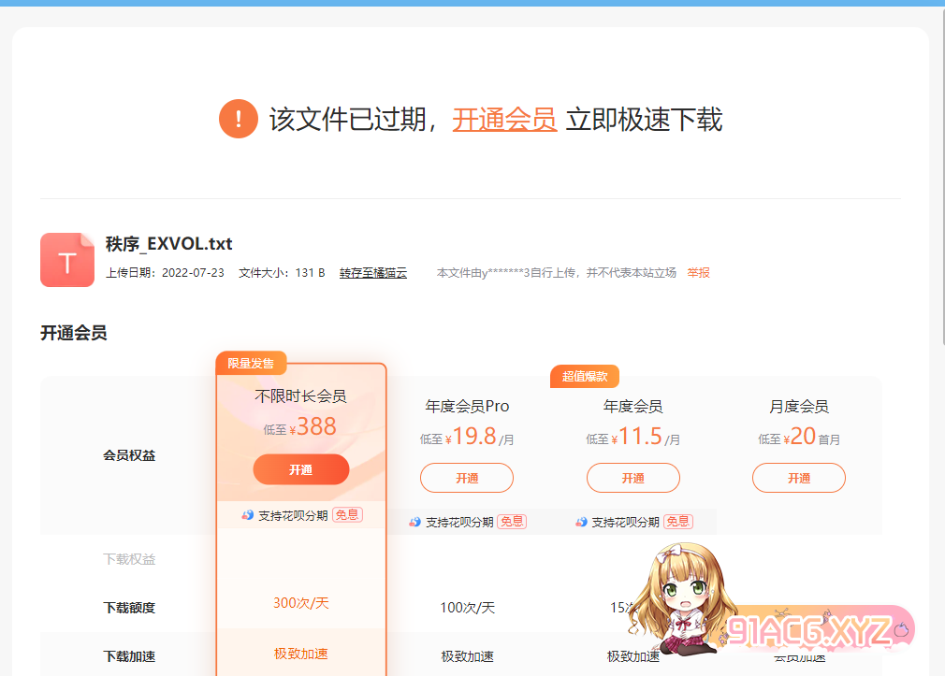
Task: Click the 免息 badge under 不限时长会员
Action: point(347,514)
